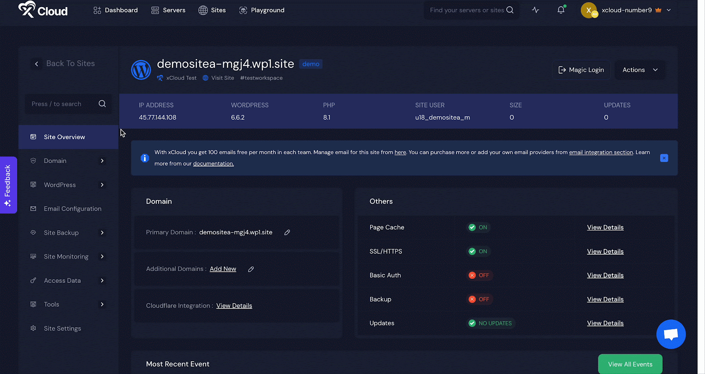Open Updates View Details link
The width and height of the screenshot is (705, 374).
[605, 323]
